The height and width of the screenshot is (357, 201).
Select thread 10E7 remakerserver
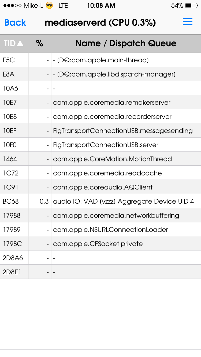tap(100, 102)
